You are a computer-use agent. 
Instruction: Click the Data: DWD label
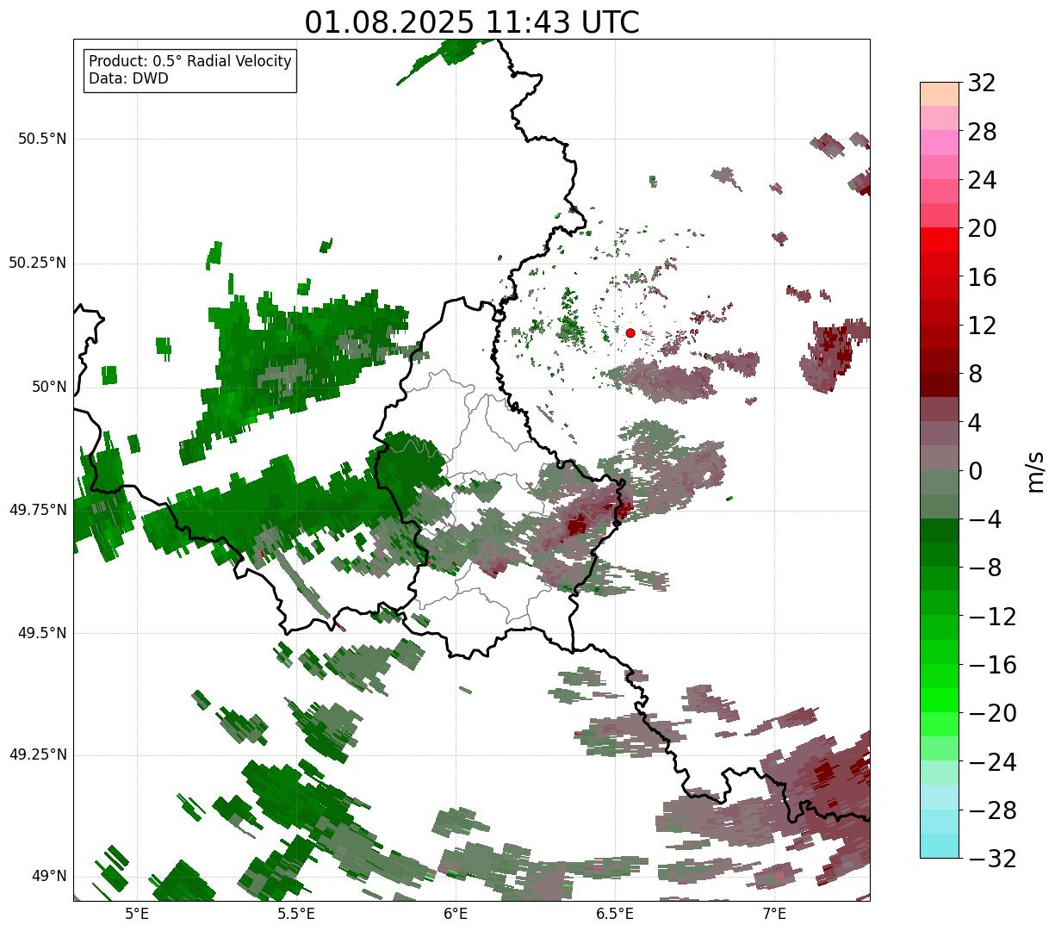pyautogui.click(x=128, y=78)
